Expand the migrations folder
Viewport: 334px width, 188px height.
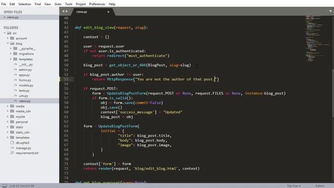coord(11,54)
